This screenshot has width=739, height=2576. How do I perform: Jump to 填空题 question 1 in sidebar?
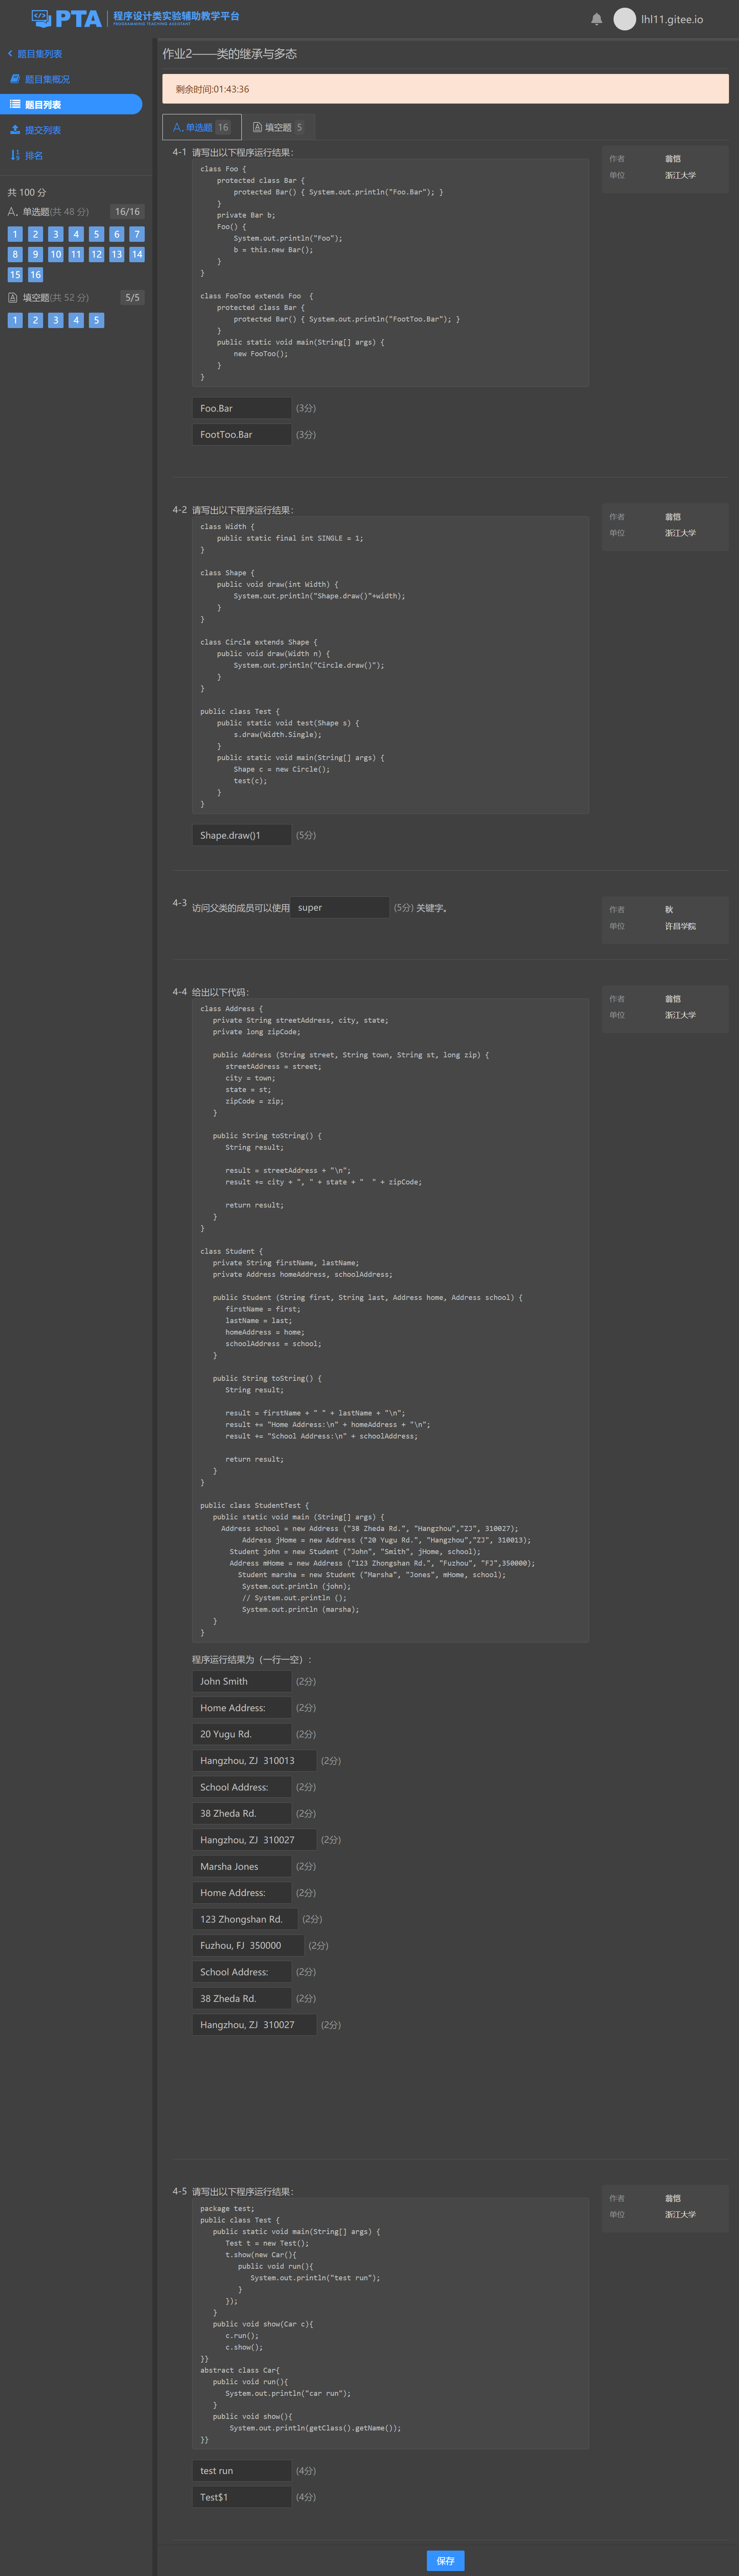(15, 320)
